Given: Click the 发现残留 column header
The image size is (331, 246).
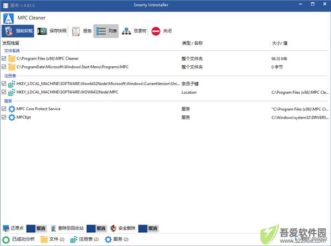Looking at the screenshot, I should coord(11,43).
